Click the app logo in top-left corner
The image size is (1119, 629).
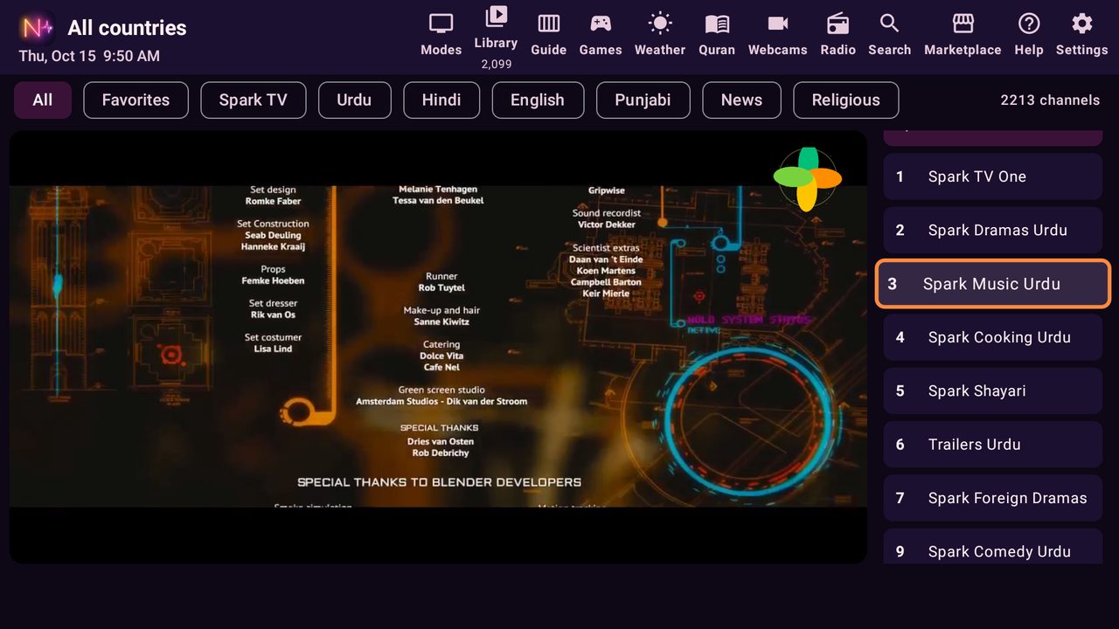pos(38,28)
